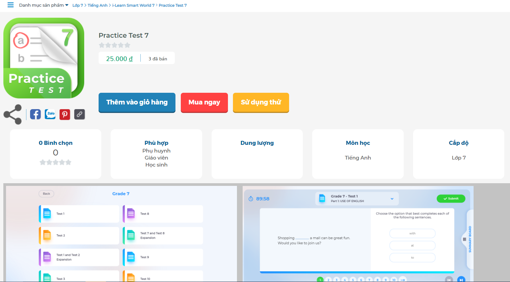The image size is (510, 282).
Task: Share product on Pinterest
Action: click(x=65, y=114)
